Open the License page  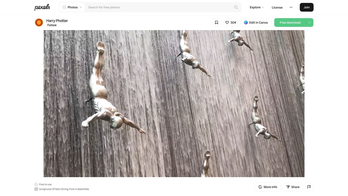tap(277, 8)
